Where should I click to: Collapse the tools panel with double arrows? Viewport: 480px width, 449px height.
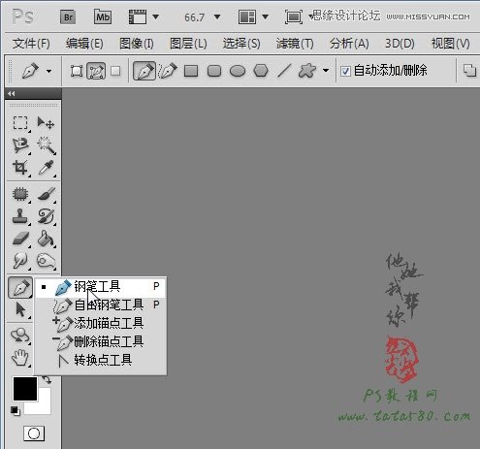(x=12, y=94)
